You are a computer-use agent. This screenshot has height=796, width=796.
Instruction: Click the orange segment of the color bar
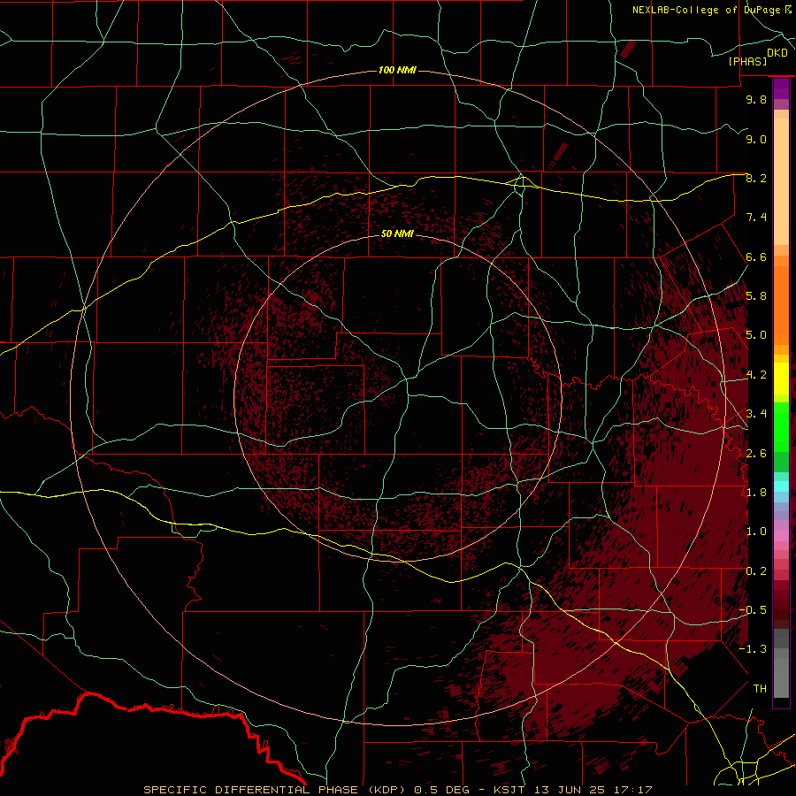click(781, 306)
